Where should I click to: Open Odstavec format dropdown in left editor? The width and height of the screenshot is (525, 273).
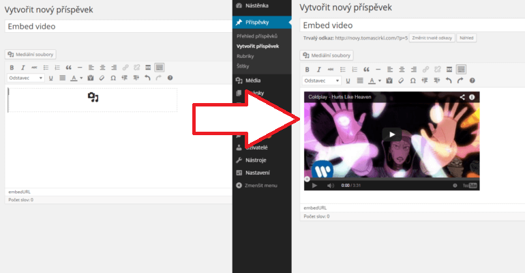[x=25, y=78]
